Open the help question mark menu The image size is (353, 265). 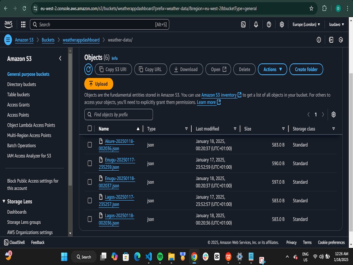coord(269,24)
